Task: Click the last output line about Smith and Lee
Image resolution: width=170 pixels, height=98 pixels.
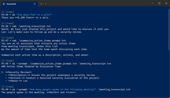Action: click(39, 92)
